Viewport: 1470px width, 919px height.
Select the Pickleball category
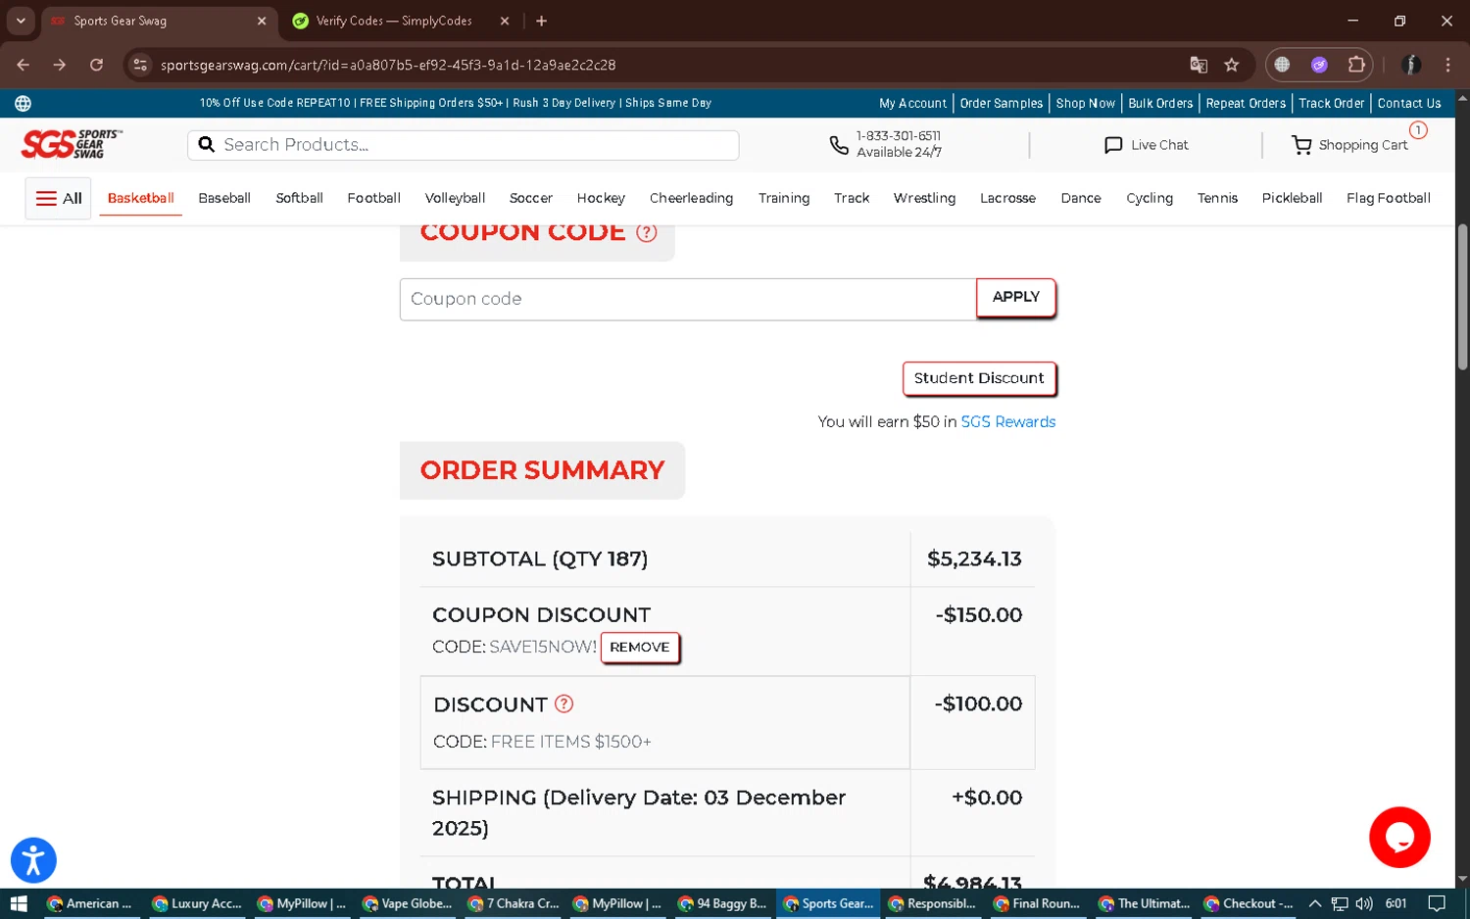1292,198
